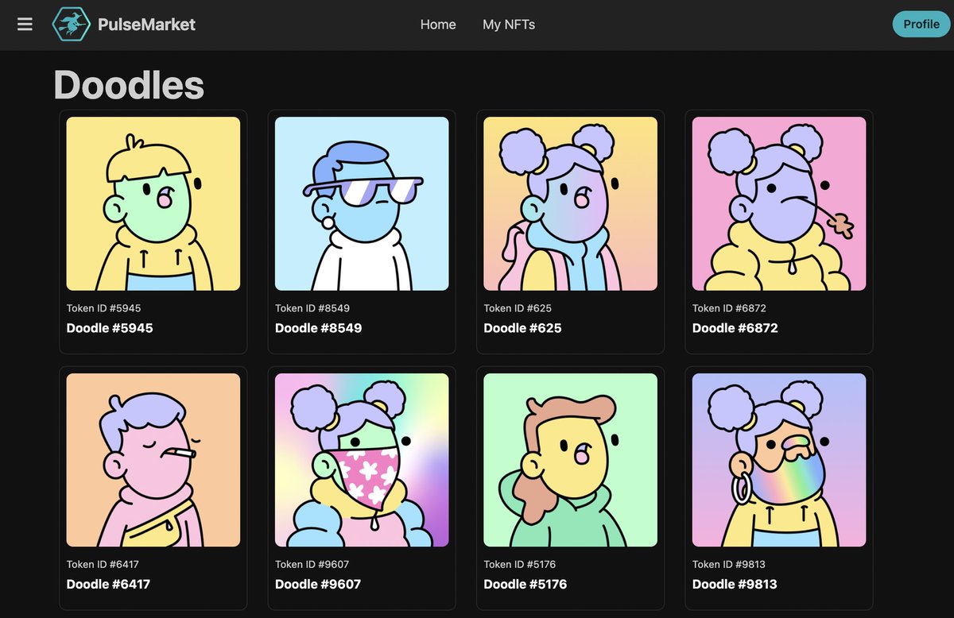Image resolution: width=954 pixels, height=618 pixels.
Task: Open the Doodle #5176 artwork thumbnail
Action: 571,460
